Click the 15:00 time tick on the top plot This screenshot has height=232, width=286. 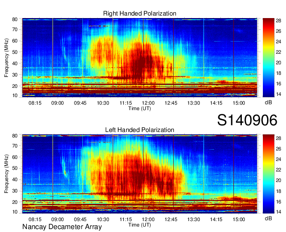[x=239, y=103]
